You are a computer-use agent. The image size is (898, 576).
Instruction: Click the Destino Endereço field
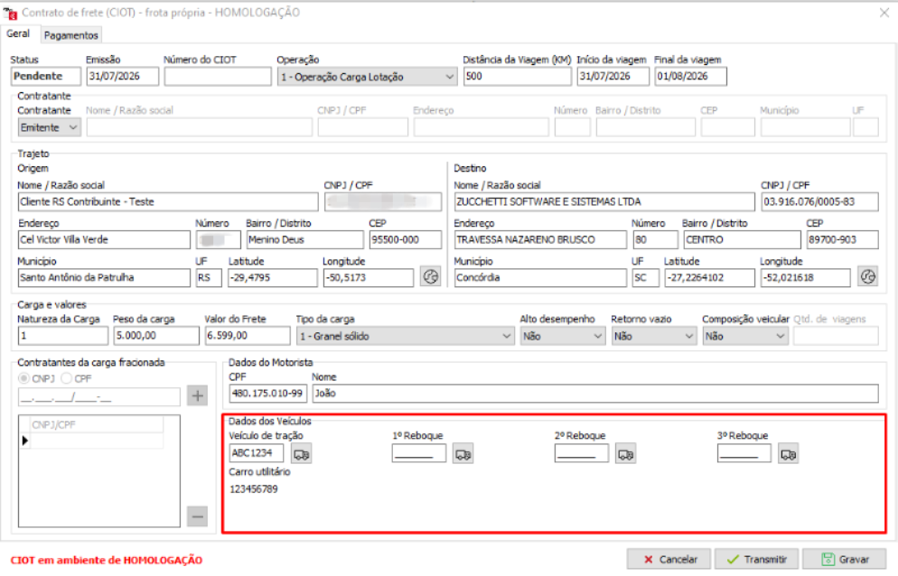click(x=540, y=239)
